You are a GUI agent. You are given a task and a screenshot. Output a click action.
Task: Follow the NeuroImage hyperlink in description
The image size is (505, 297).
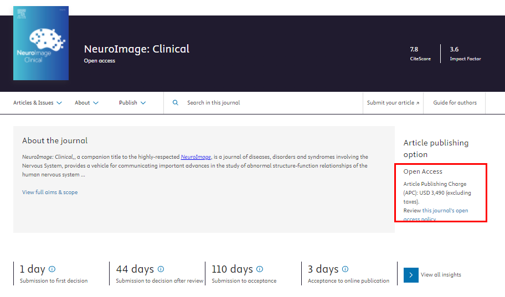point(195,157)
